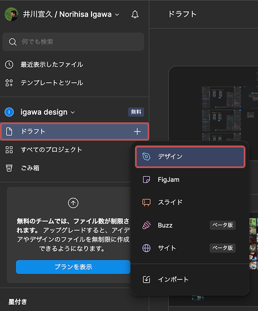Open the notifications bell

coord(135,14)
